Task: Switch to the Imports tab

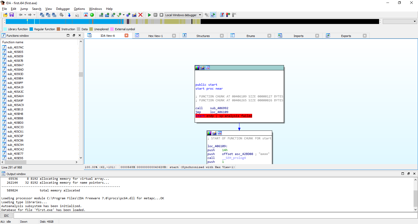Action: coord(298,36)
